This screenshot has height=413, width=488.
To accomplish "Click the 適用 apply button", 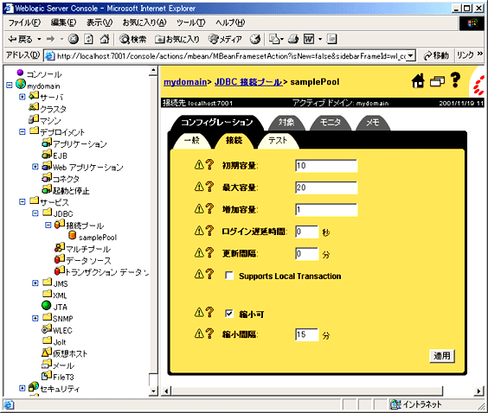I will tap(442, 356).
